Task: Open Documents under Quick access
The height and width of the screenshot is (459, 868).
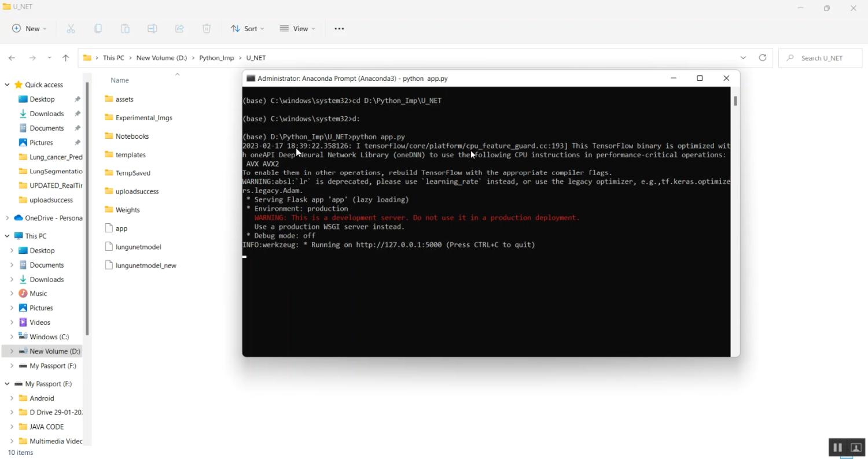Action: point(46,128)
